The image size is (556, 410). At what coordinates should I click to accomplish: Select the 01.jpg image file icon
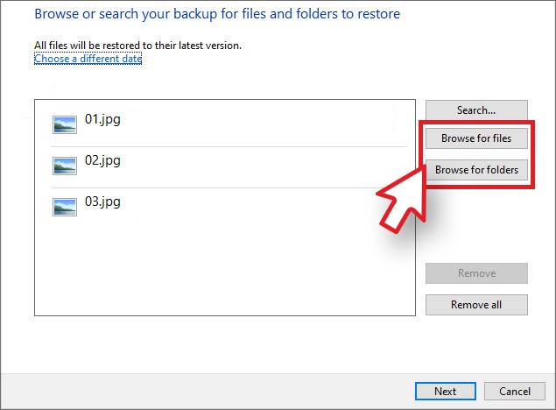pyautogui.click(x=65, y=125)
